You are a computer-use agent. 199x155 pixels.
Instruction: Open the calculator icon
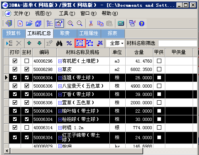[x=121, y=23]
